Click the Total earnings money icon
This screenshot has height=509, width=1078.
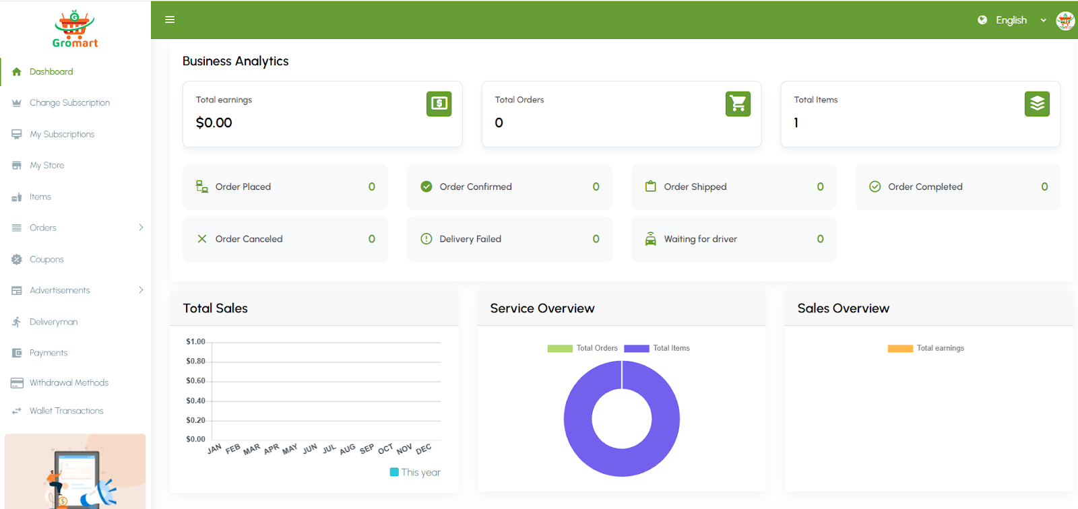tap(439, 104)
